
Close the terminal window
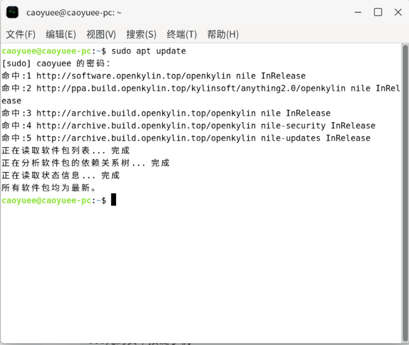397,12
